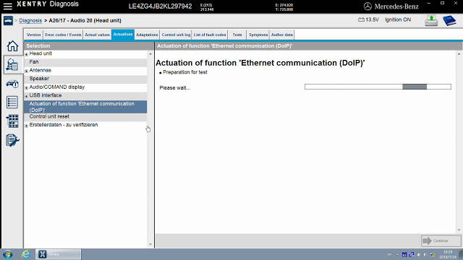Select the Xentry taskbar application button

click(58, 254)
